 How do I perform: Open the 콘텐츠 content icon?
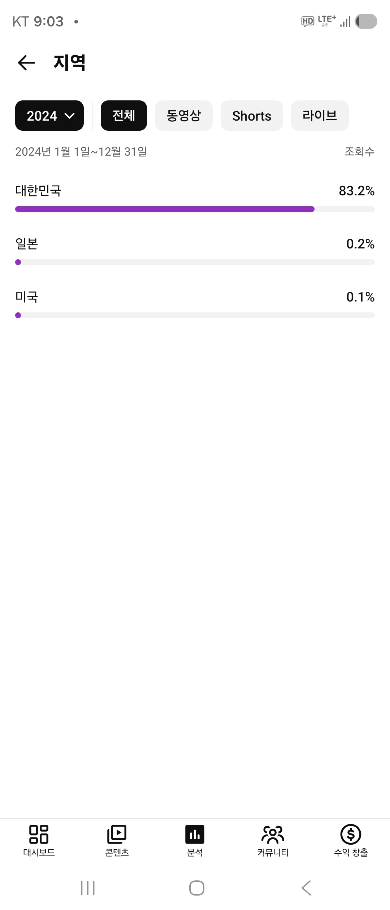(117, 834)
